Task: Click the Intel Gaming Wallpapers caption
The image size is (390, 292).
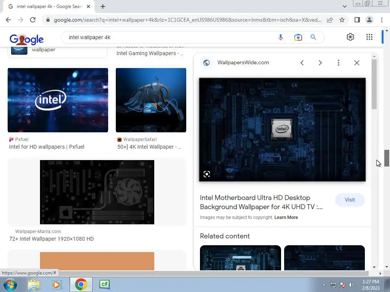Action: tap(150, 53)
